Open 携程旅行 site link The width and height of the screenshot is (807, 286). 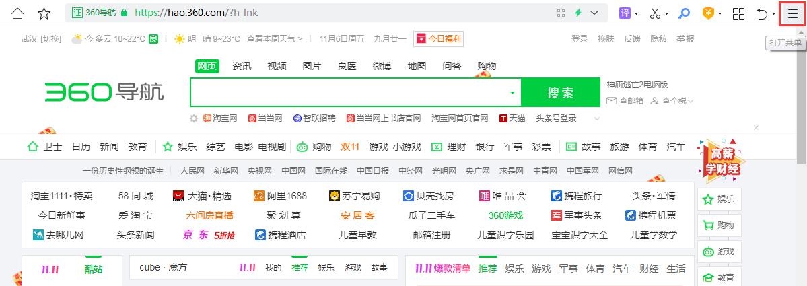(576, 195)
